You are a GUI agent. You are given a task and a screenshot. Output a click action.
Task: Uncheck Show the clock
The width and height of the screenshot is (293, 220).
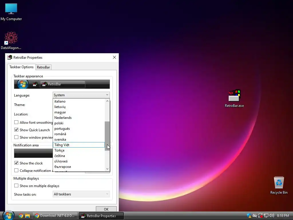pyautogui.click(x=16, y=163)
